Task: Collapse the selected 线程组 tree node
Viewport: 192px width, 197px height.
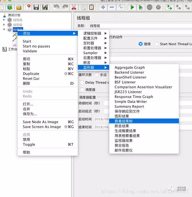Action: tap(4, 30)
